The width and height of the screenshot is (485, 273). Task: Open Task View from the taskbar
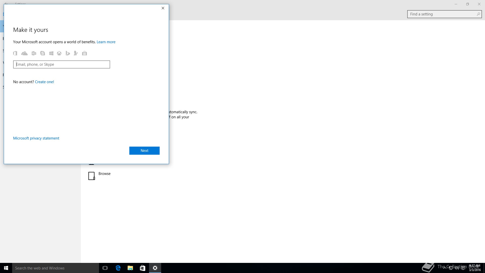105,268
